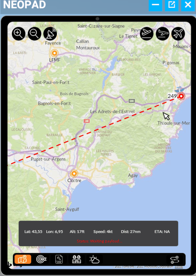Zoom in on the map
Viewport: 196px width, 276px height.
point(18,34)
